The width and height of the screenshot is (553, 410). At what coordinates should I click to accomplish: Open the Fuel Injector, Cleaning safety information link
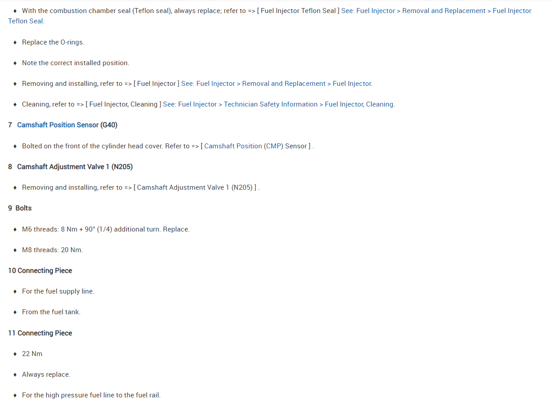279,104
